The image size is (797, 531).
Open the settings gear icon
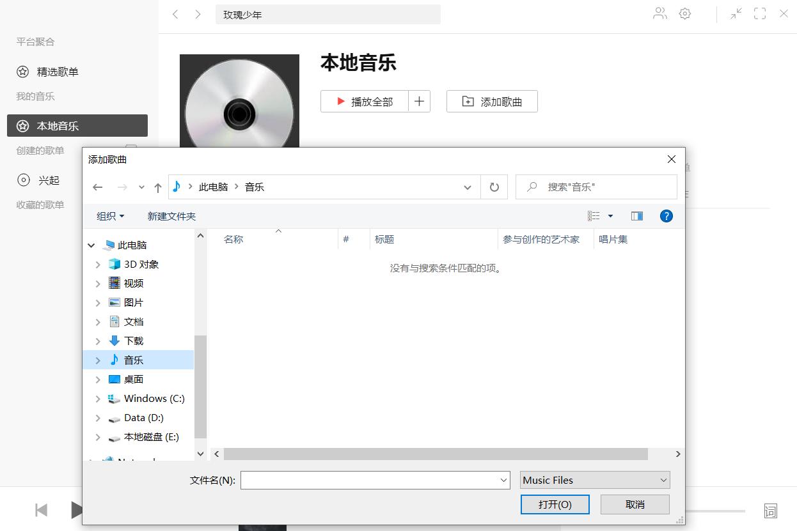(685, 13)
